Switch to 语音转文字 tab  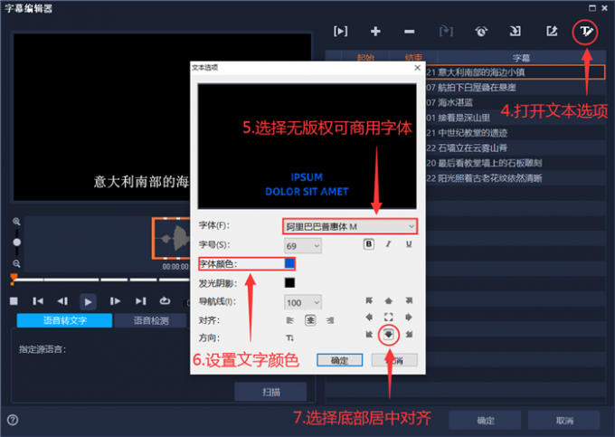65,320
